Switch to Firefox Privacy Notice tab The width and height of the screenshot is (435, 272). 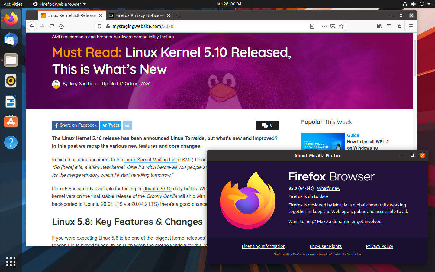tap(140, 15)
